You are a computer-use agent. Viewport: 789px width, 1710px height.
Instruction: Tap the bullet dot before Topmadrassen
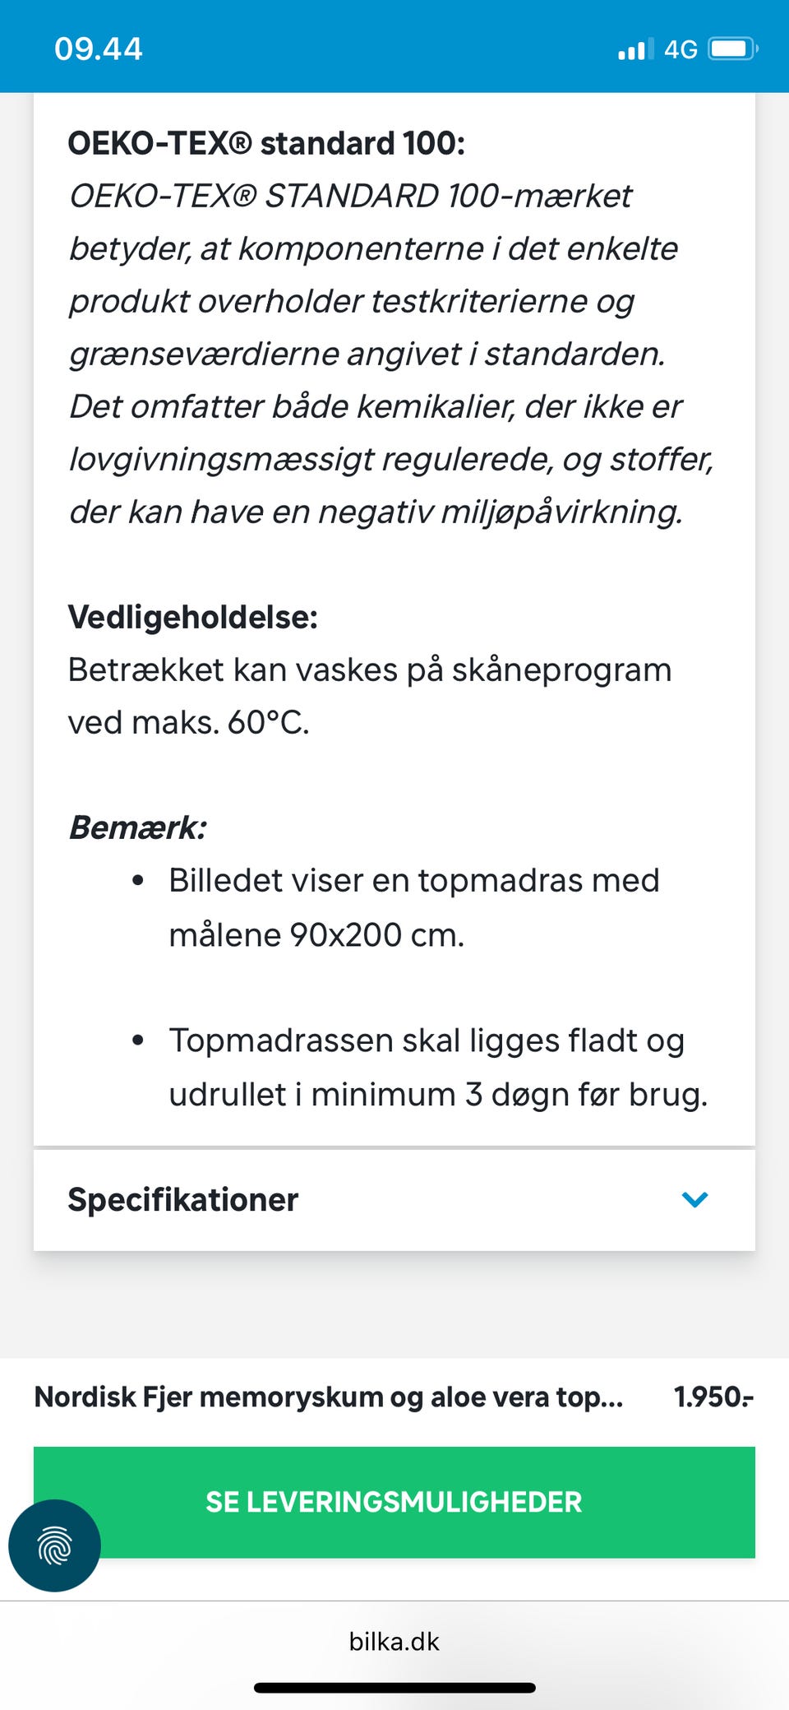[138, 1040]
